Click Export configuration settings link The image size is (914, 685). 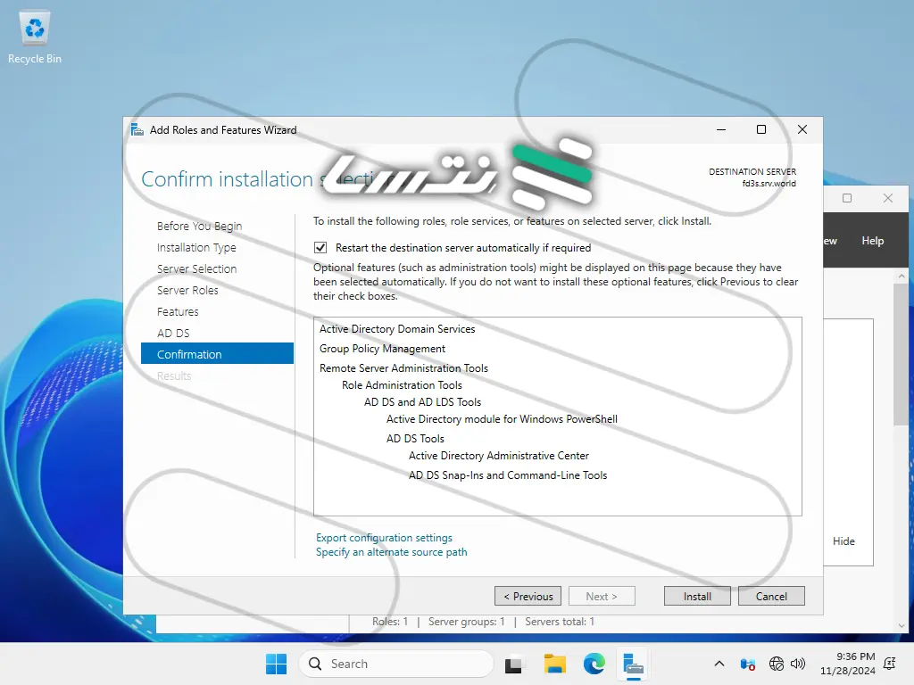(384, 538)
